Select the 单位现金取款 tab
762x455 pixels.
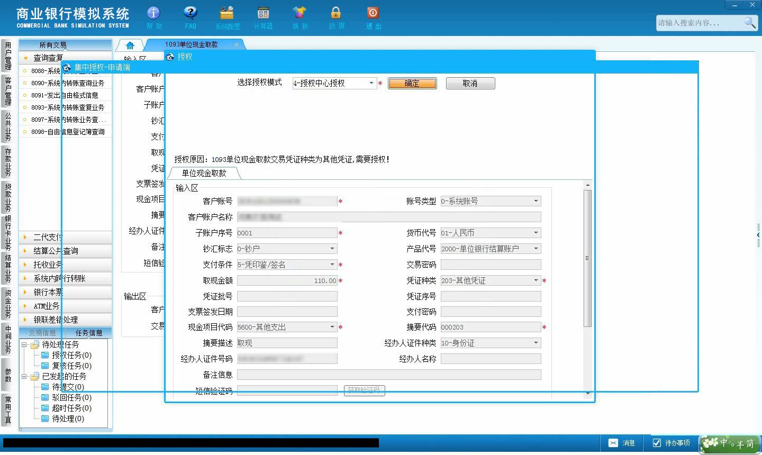point(204,173)
